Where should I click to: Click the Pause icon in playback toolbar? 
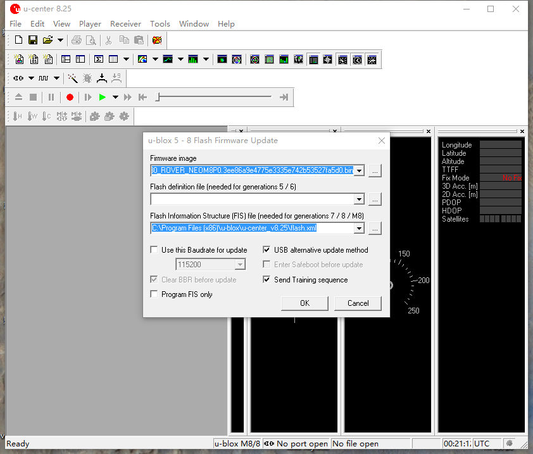[x=51, y=97]
